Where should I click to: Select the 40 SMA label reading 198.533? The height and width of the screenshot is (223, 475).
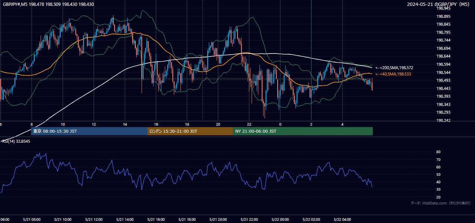coord(393,74)
